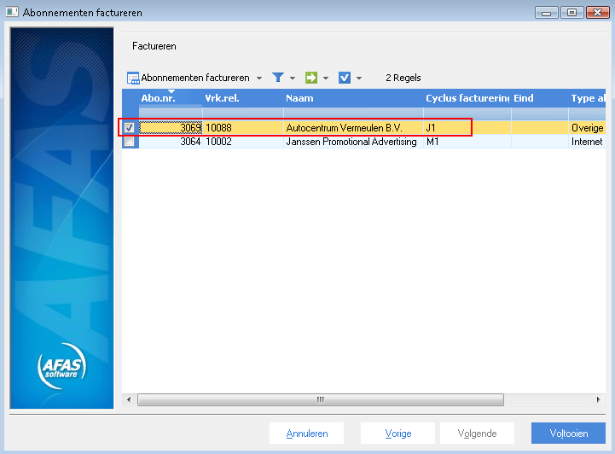
Task: Select subscription number 3069 cell
Action: pyautogui.click(x=171, y=127)
